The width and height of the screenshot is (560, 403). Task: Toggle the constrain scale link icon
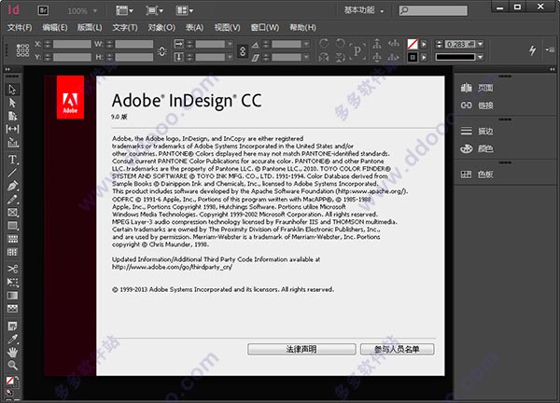[x=243, y=51]
